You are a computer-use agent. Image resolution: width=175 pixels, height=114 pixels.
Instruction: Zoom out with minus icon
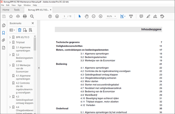pyautogui.click(x=93, y=16)
